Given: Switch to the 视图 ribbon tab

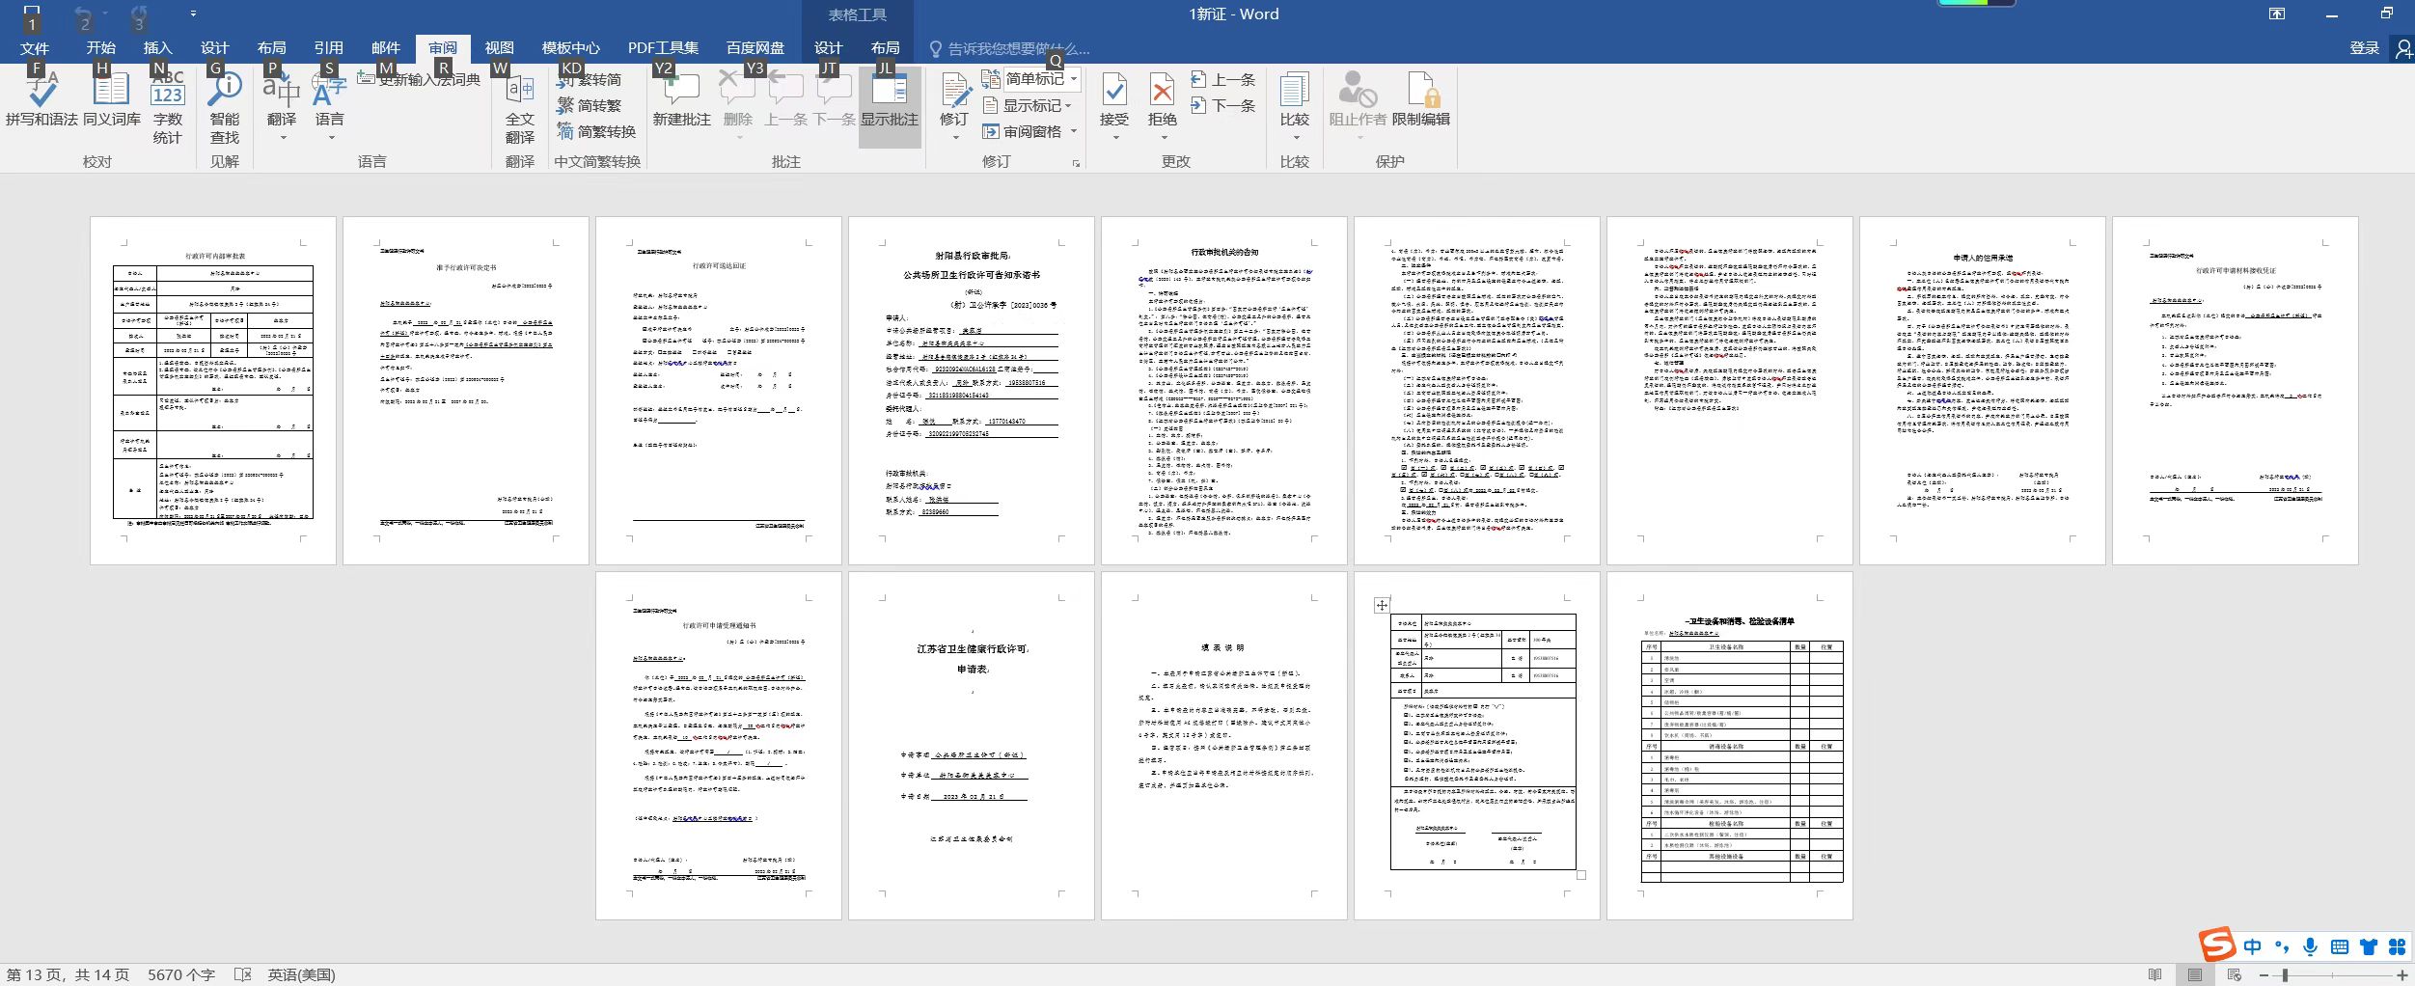Looking at the screenshot, I should pos(499,47).
